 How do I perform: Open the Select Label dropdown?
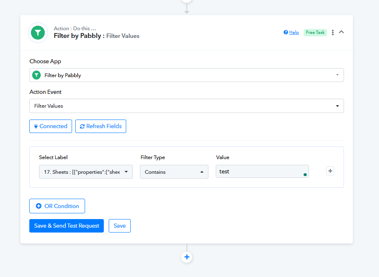pyautogui.click(x=86, y=172)
